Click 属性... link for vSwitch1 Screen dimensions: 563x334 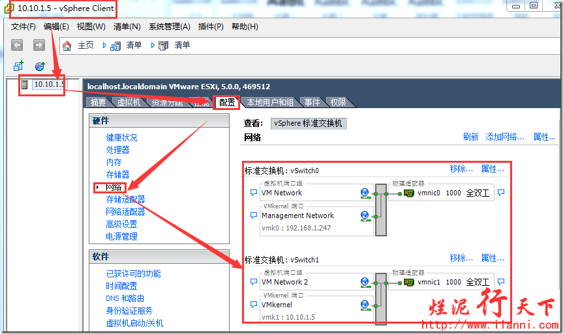click(x=493, y=258)
